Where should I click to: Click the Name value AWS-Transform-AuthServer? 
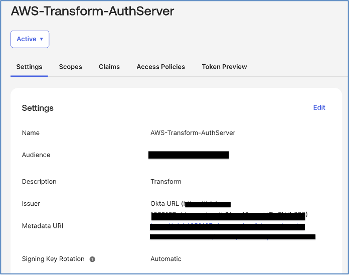193,133
